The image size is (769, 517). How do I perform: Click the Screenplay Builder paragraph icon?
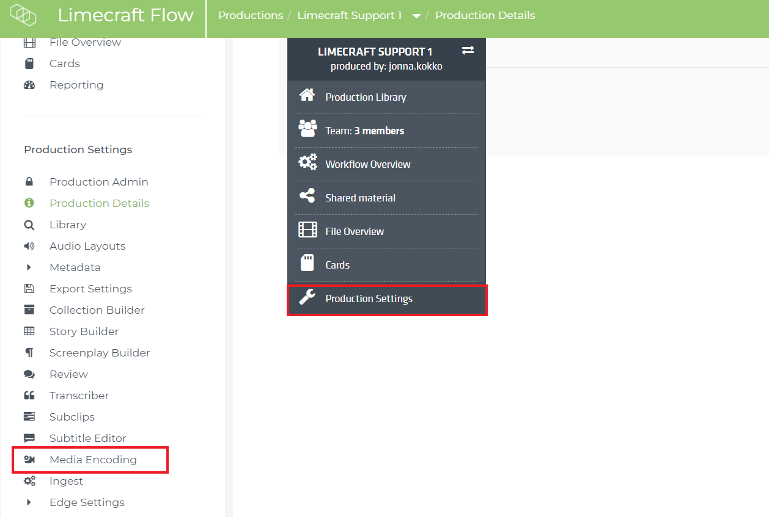(x=29, y=353)
